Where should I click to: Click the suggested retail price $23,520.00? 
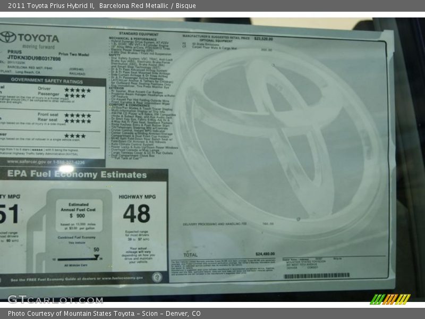pyautogui.click(x=263, y=39)
